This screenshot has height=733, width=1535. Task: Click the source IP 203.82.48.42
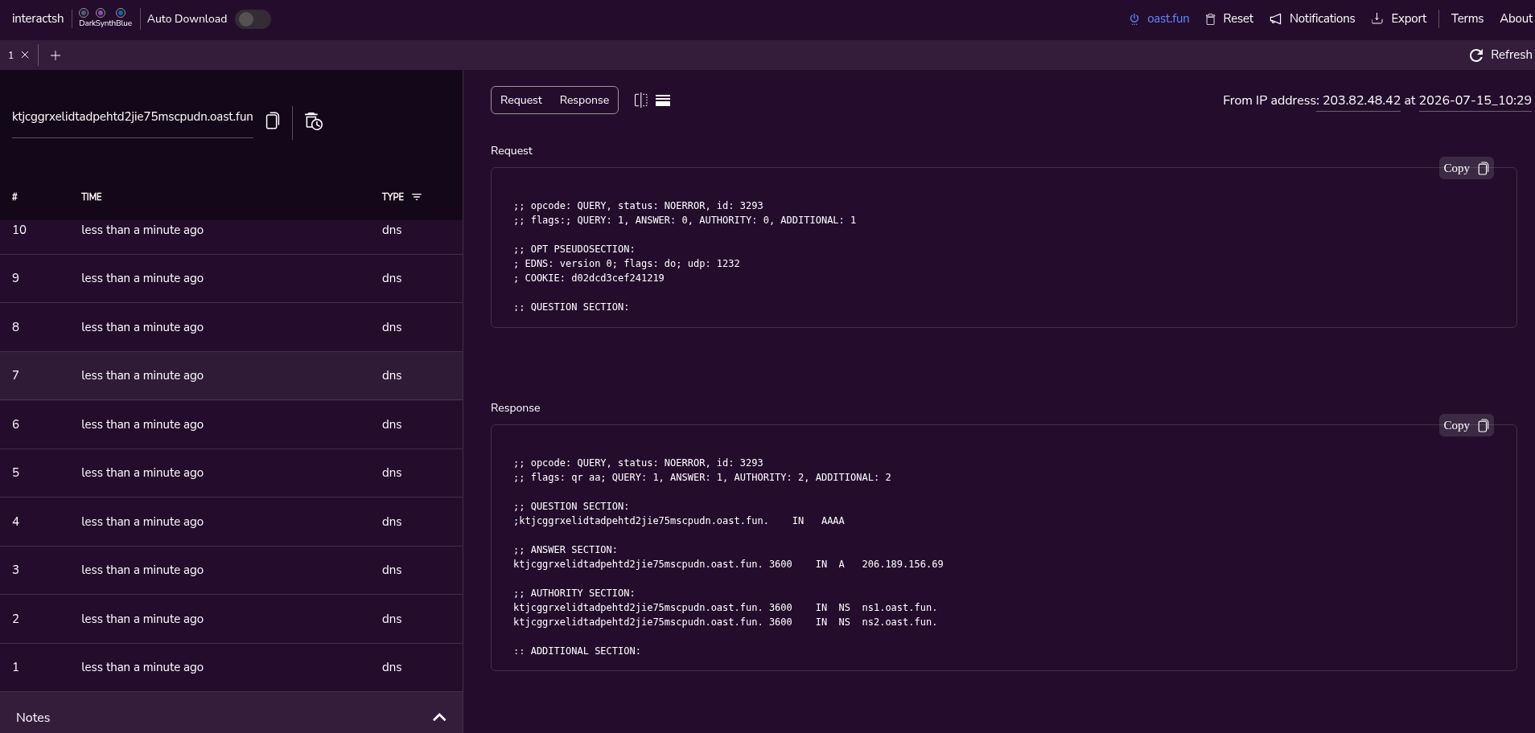pyautogui.click(x=1361, y=100)
